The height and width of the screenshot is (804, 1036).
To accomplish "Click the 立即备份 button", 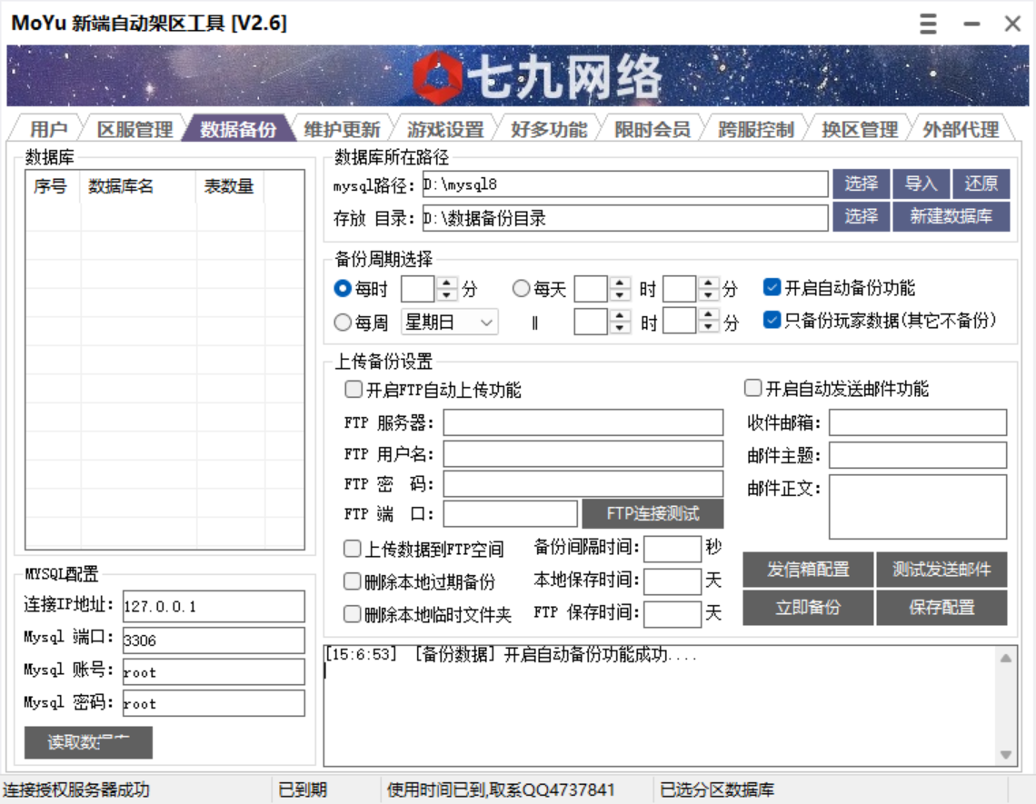I will pos(807,608).
